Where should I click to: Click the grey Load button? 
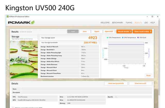pyautogui.click(x=73, y=31)
